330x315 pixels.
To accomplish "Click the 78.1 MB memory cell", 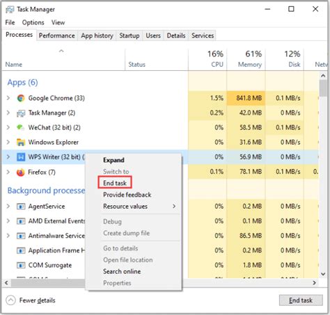I will [x=246, y=172].
